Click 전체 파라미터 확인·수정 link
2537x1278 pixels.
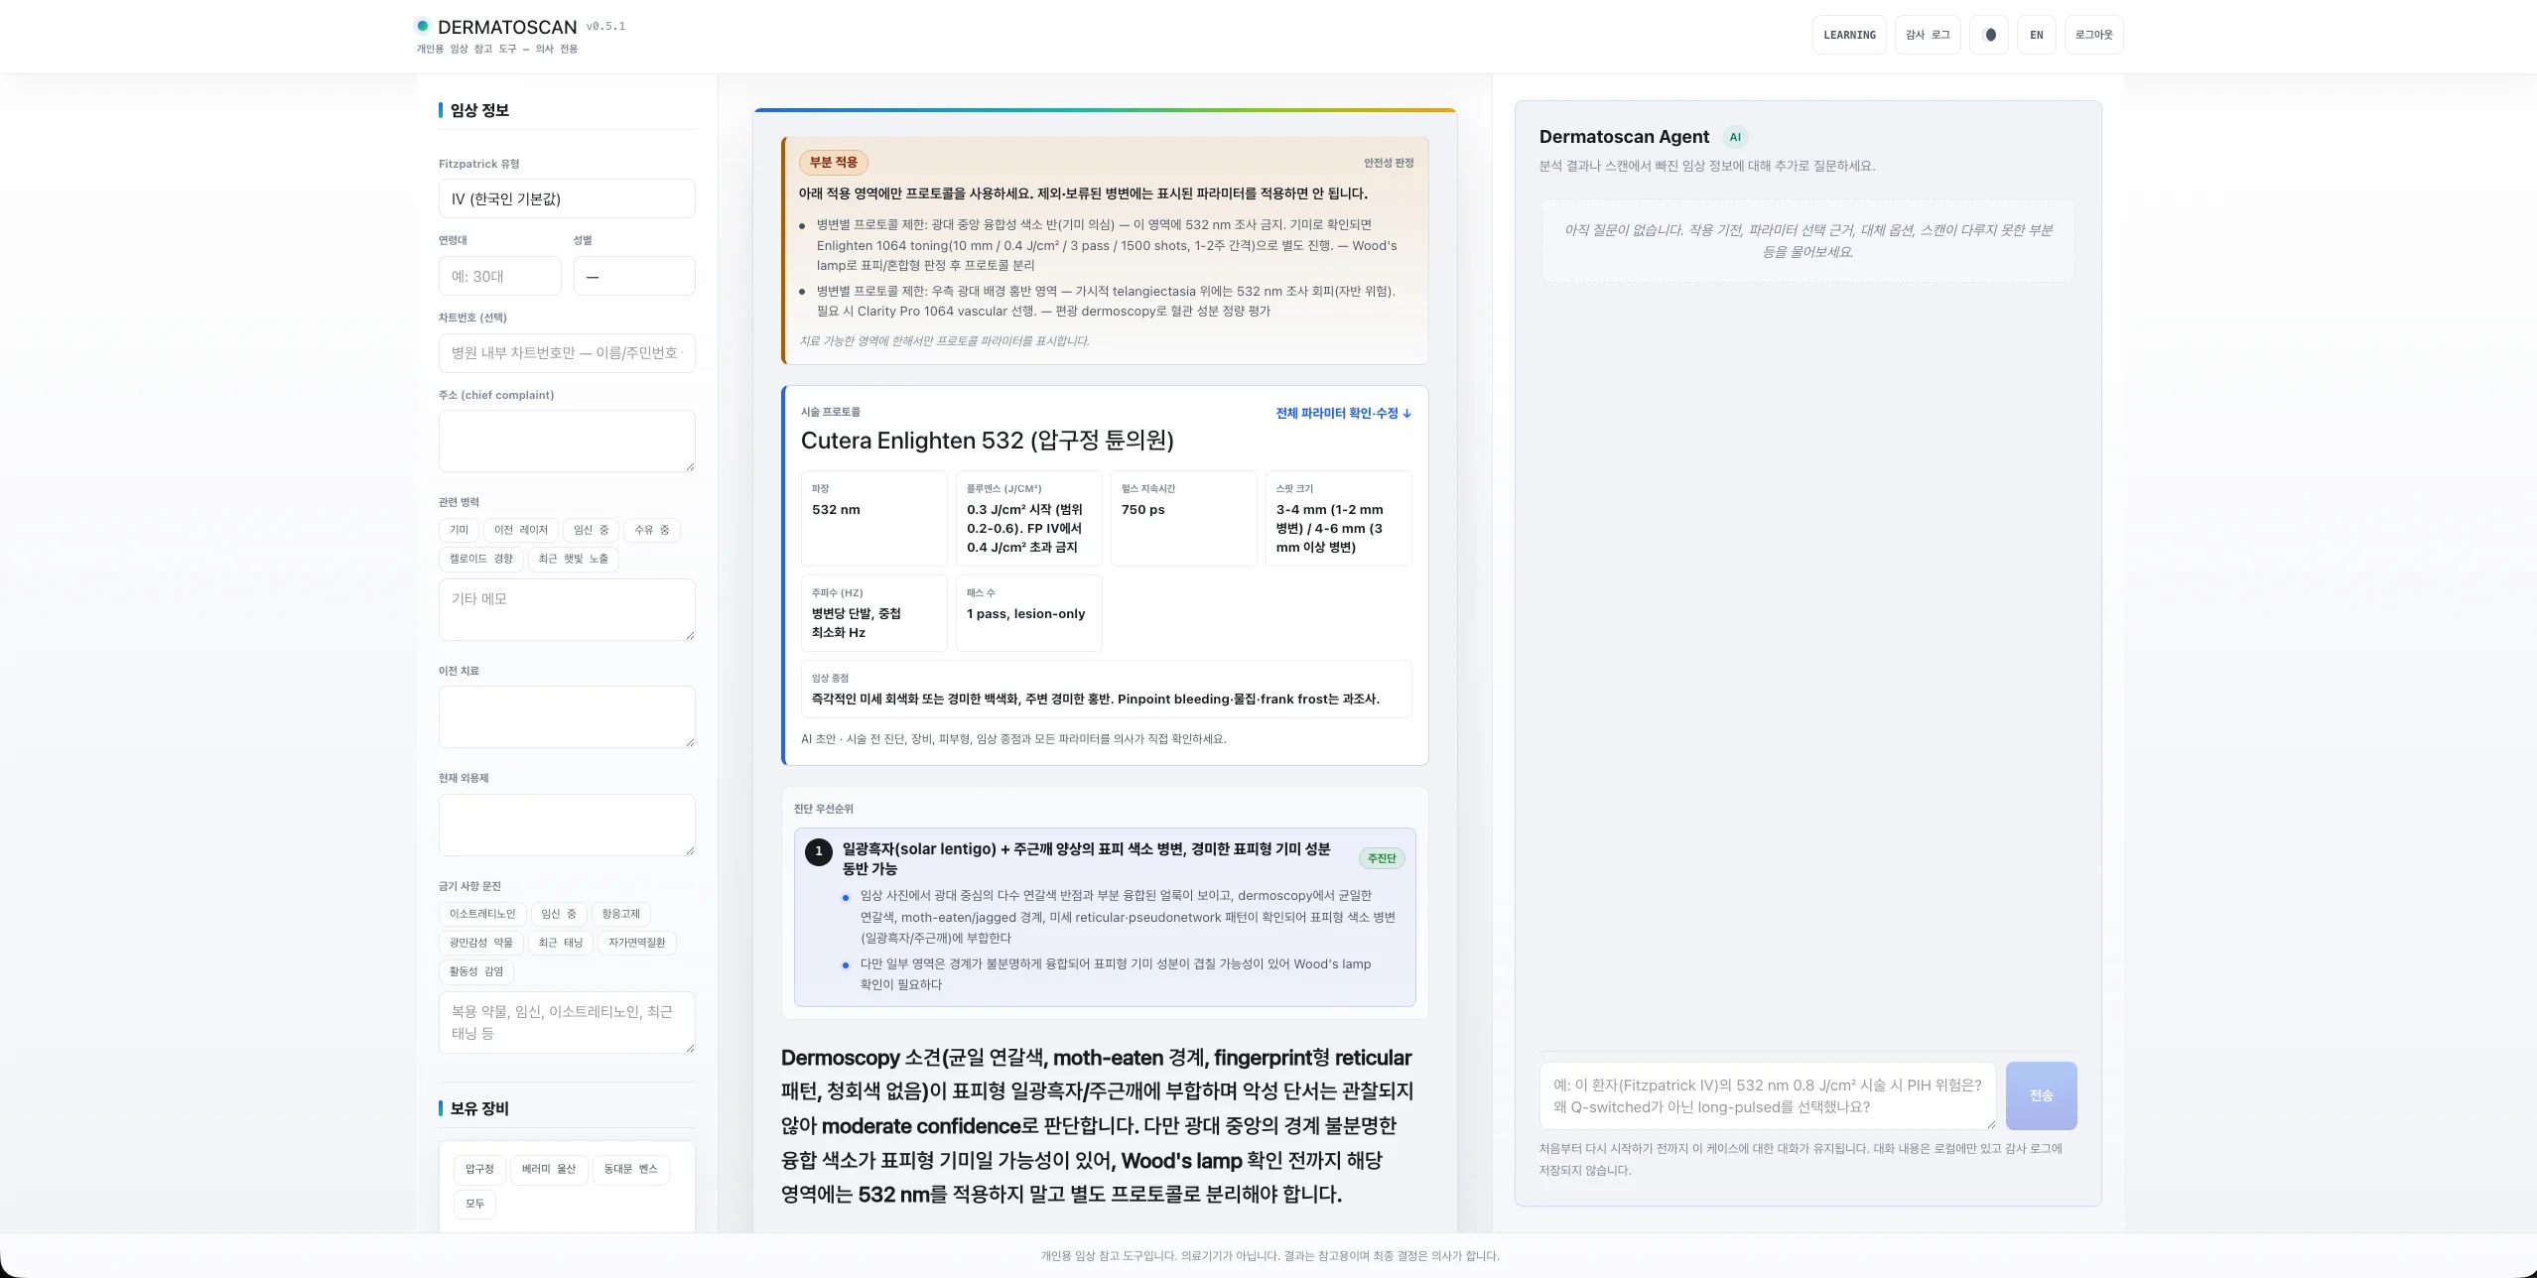pyautogui.click(x=1343, y=413)
